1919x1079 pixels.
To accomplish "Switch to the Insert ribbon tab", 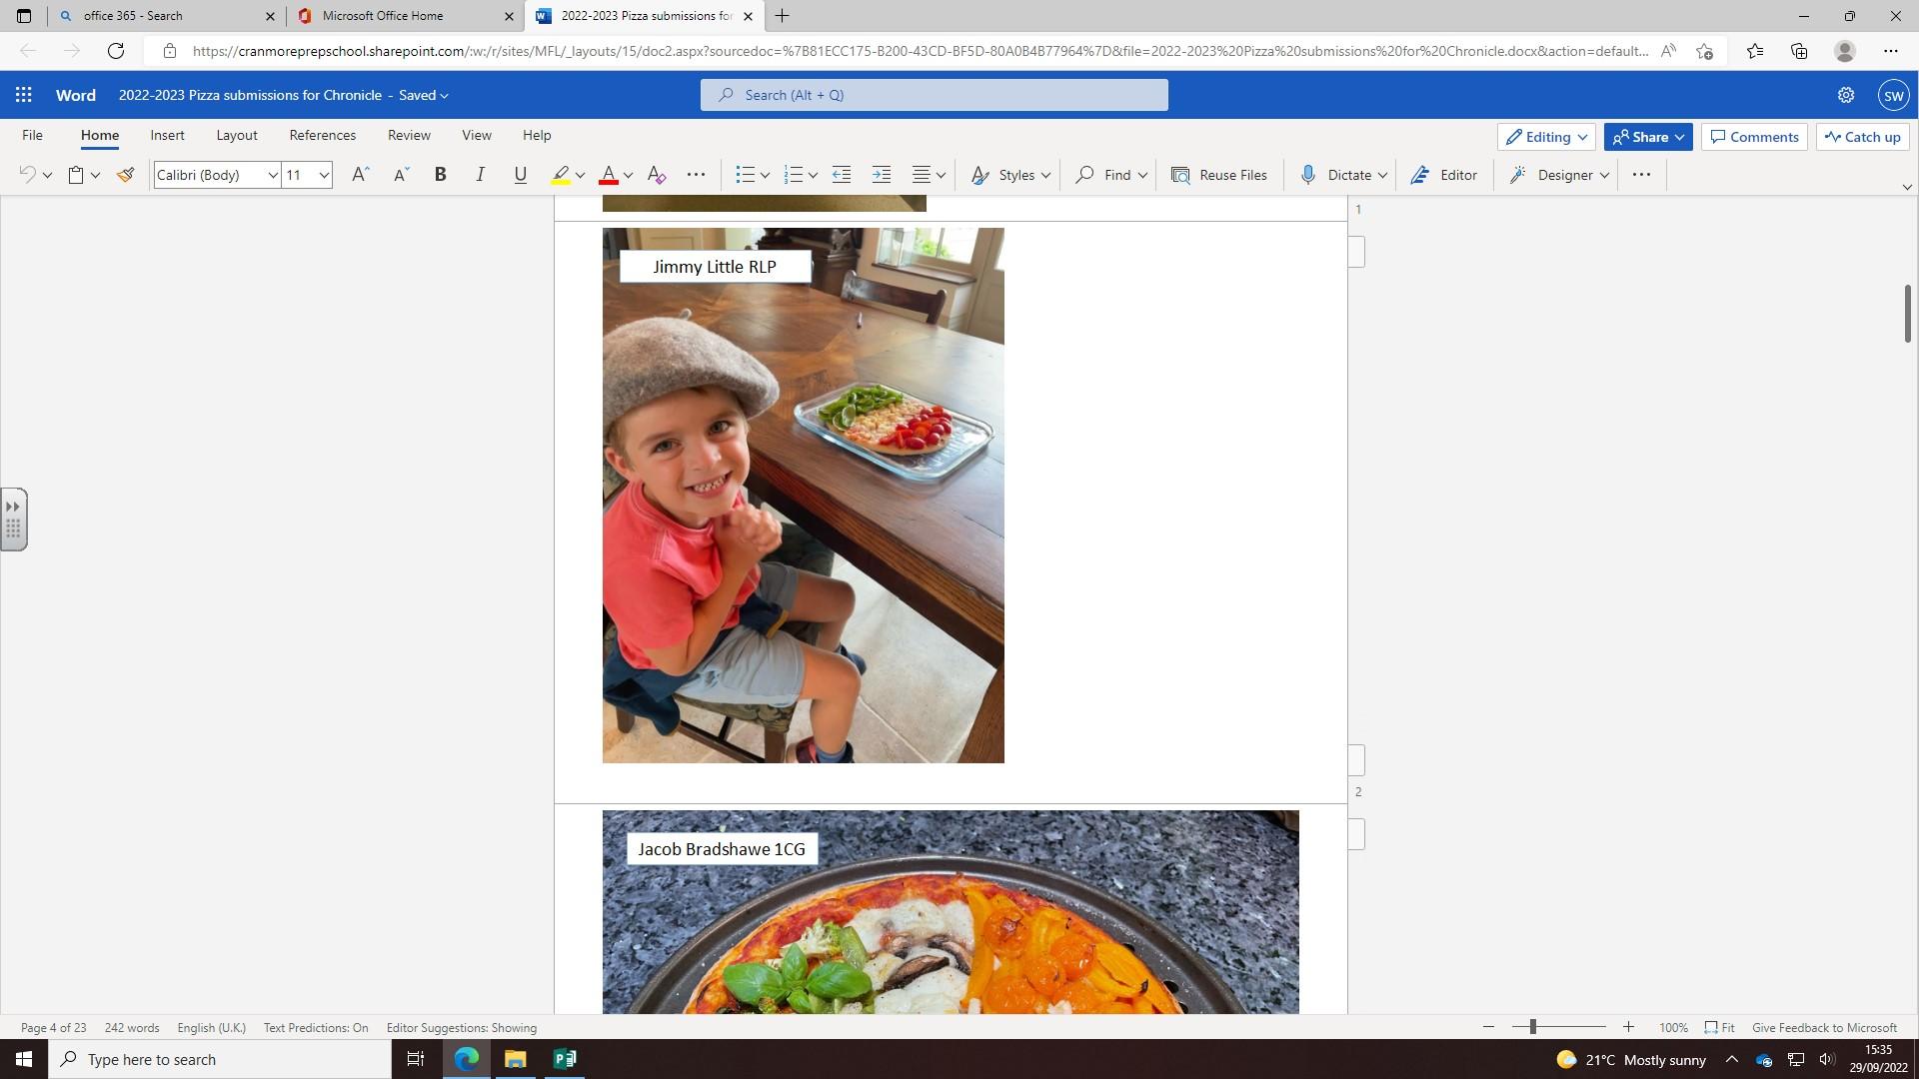I will pyautogui.click(x=167, y=135).
